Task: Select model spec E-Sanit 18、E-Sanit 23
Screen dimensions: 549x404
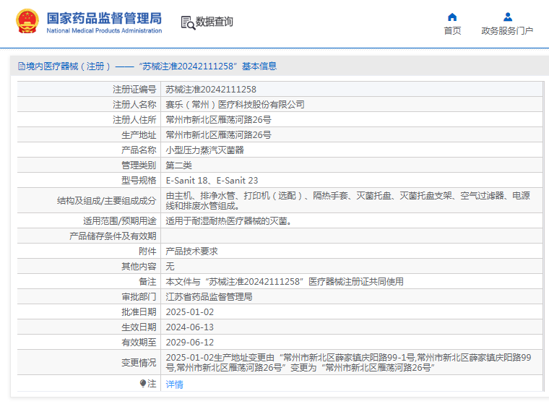Action: [x=212, y=181]
